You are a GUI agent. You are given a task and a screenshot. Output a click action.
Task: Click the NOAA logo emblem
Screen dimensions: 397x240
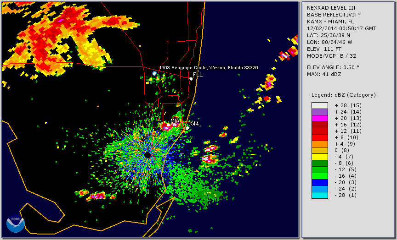(x=16, y=224)
